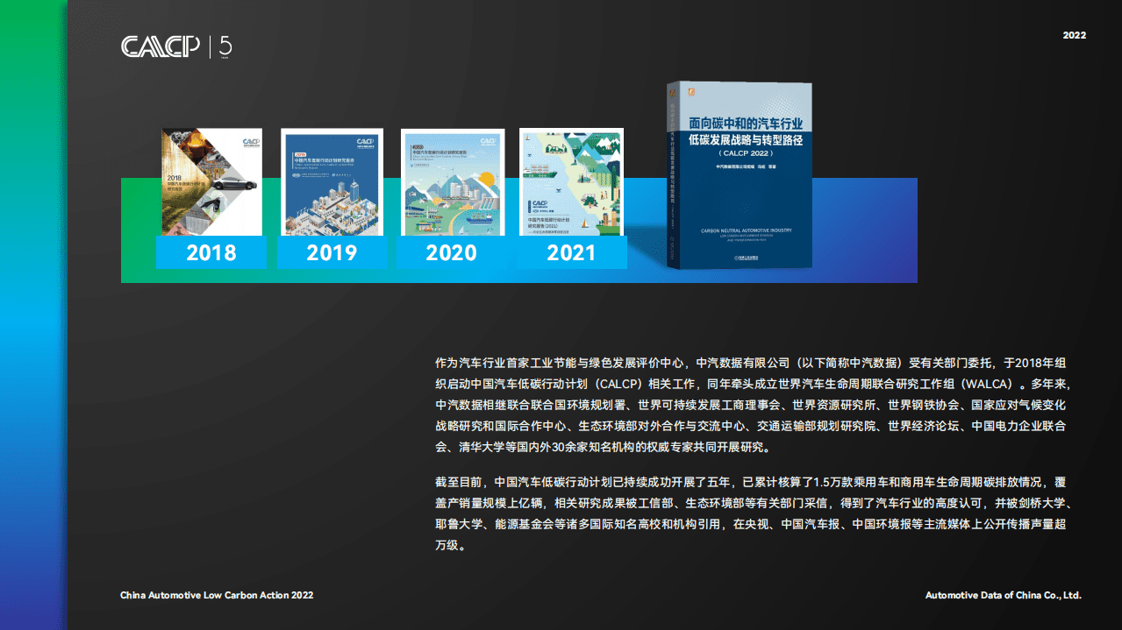Expand the 2021 year label section
Screen dimensions: 1122x630
[x=571, y=253]
